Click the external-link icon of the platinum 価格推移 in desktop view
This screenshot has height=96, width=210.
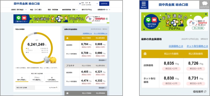pos(106,88)
